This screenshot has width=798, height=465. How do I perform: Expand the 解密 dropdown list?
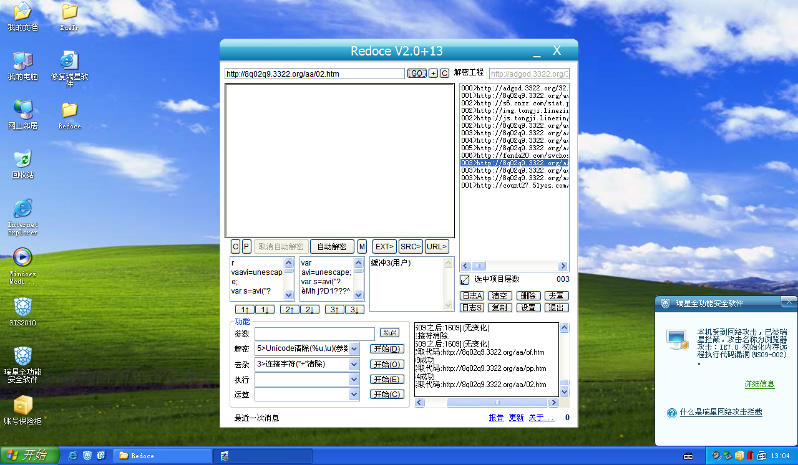click(x=354, y=349)
